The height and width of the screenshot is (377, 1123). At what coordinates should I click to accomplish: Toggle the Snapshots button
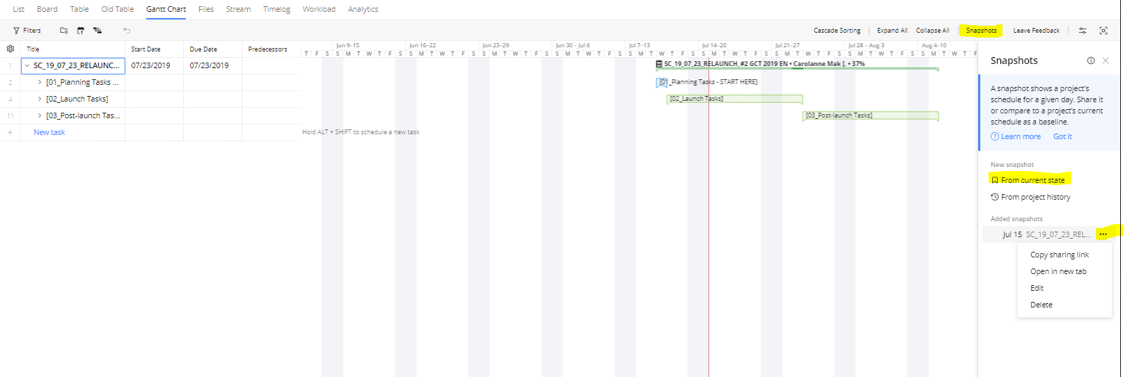click(x=981, y=31)
